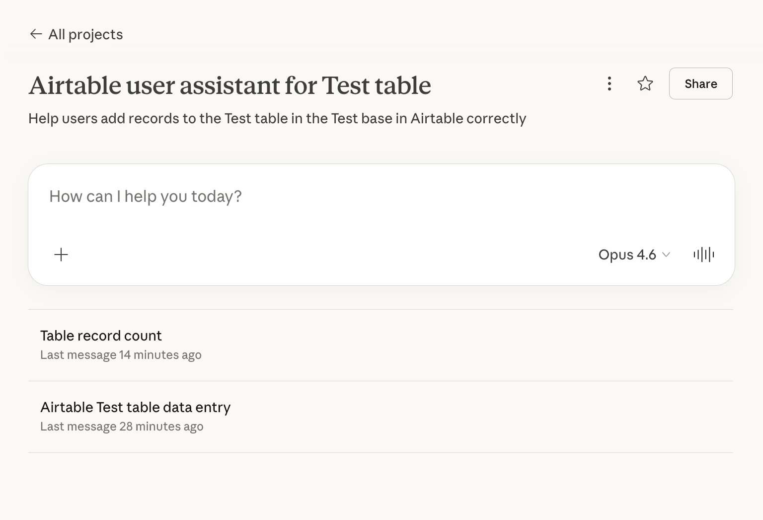Star this project as a favorite

point(645,84)
